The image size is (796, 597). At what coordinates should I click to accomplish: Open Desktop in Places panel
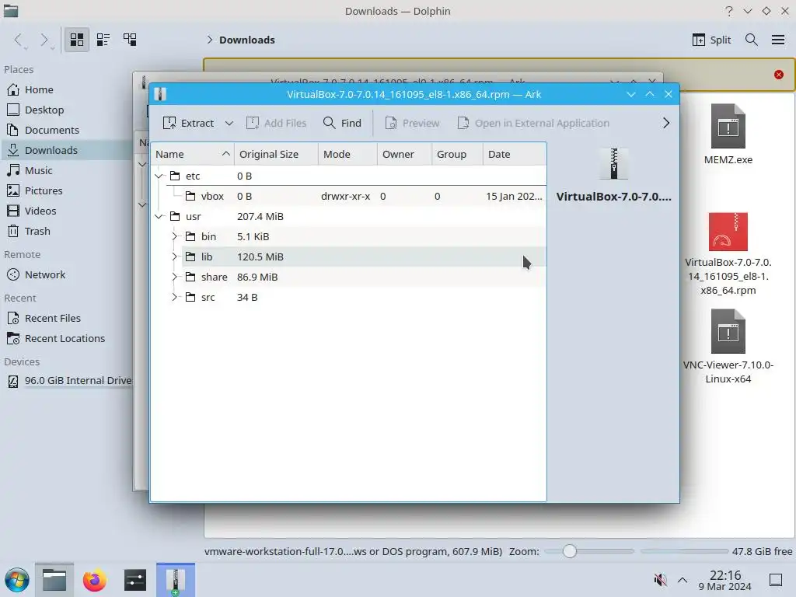click(66, 110)
